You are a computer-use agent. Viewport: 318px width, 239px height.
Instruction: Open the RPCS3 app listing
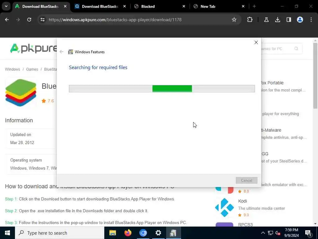click(x=245, y=225)
